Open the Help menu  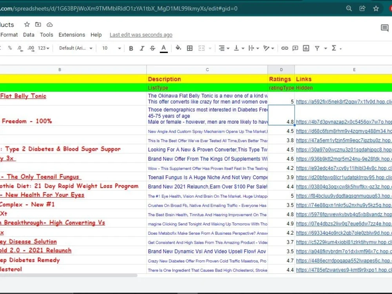96,35
